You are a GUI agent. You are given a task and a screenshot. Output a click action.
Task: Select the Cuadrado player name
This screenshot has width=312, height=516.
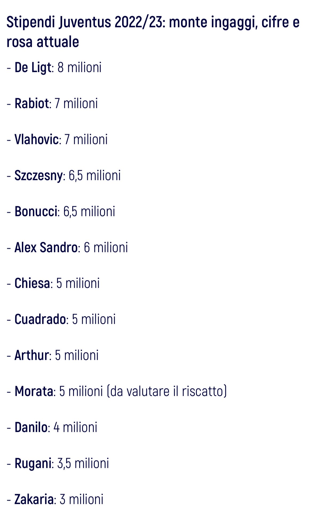coord(40,319)
